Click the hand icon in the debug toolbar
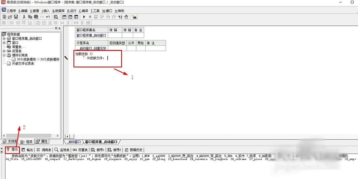The image size is (358, 179). pyautogui.click(x=126, y=17)
